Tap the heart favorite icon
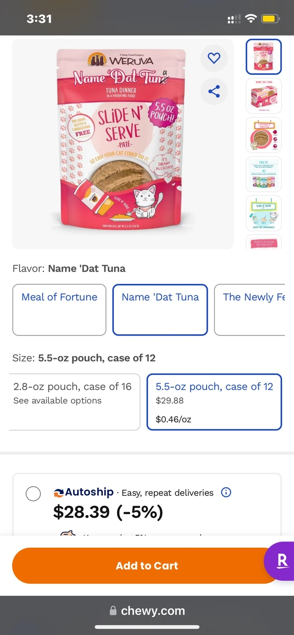294x635 pixels. [214, 58]
